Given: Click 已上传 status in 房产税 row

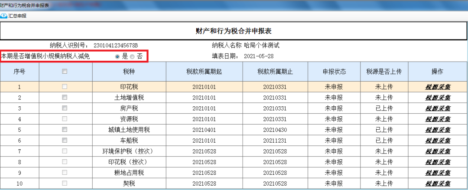Looking at the screenshot, I should pyautogui.click(x=384, y=108).
